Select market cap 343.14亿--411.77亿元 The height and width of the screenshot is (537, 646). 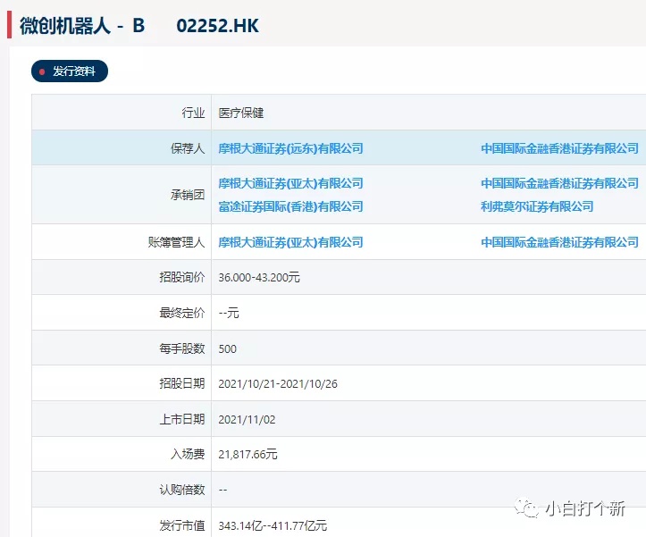point(273,526)
